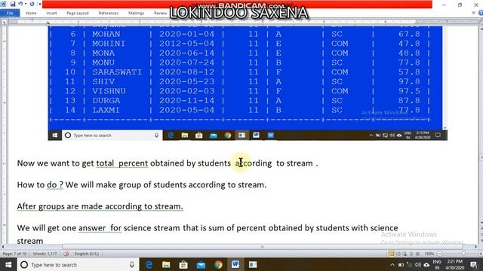The width and height of the screenshot is (483, 271).
Task: Click the 'answer for' underlined text
Action: 100,228
